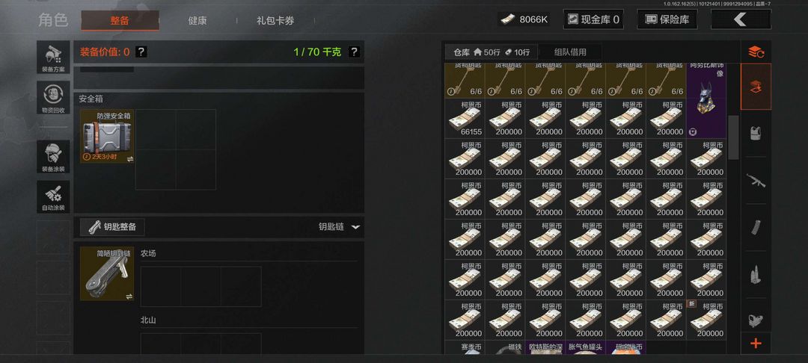Screen dimensions: 808x363
Task: Expand the 钥匙链 dropdown arrow
Action: (x=355, y=227)
